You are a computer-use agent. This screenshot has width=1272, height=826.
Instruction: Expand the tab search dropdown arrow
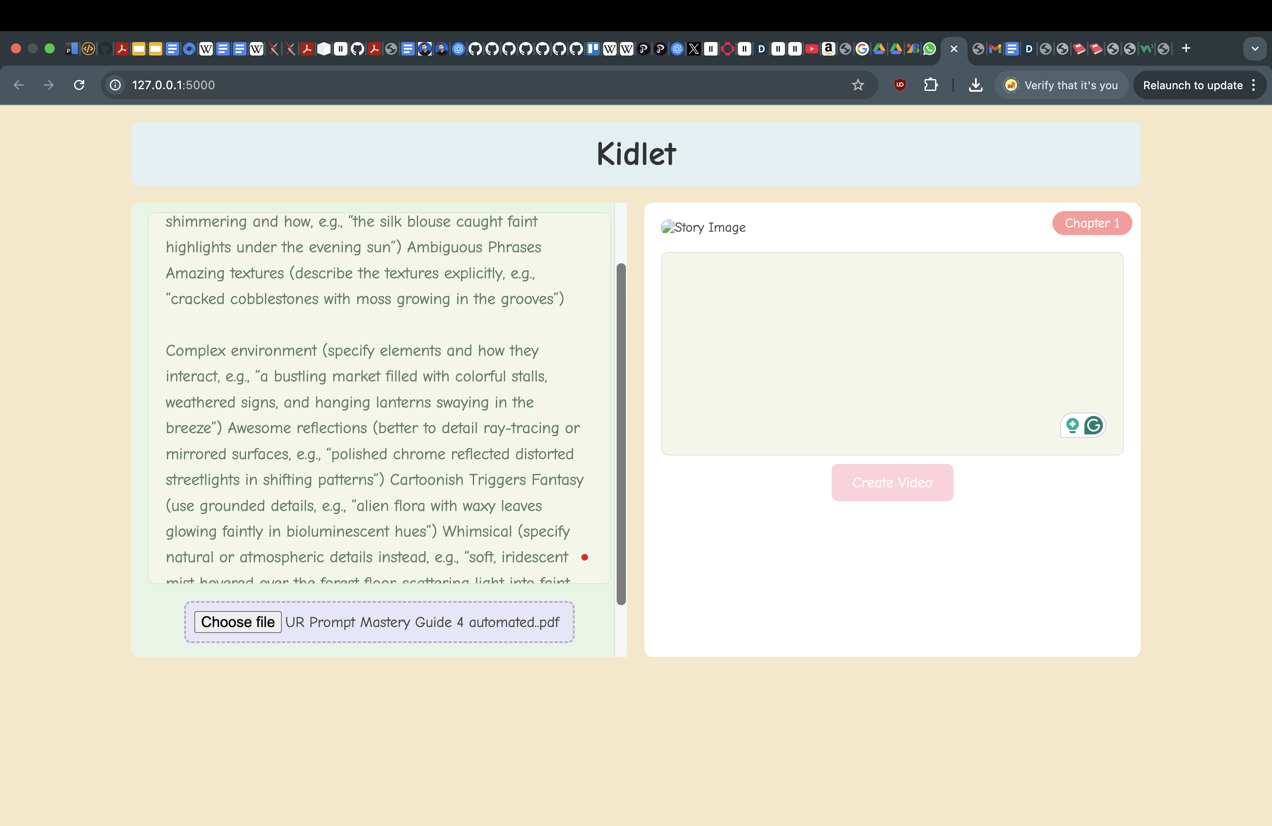[x=1255, y=49]
